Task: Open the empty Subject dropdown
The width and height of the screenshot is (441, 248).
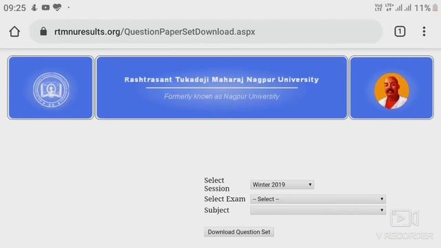Action: click(318, 210)
